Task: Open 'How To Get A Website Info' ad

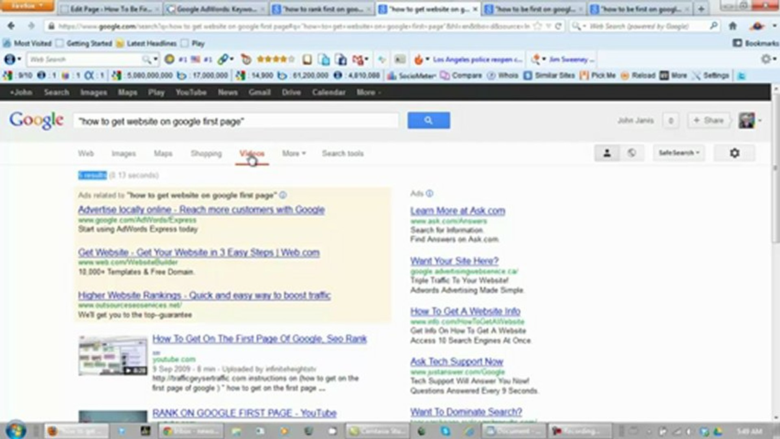Action: pyautogui.click(x=465, y=311)
